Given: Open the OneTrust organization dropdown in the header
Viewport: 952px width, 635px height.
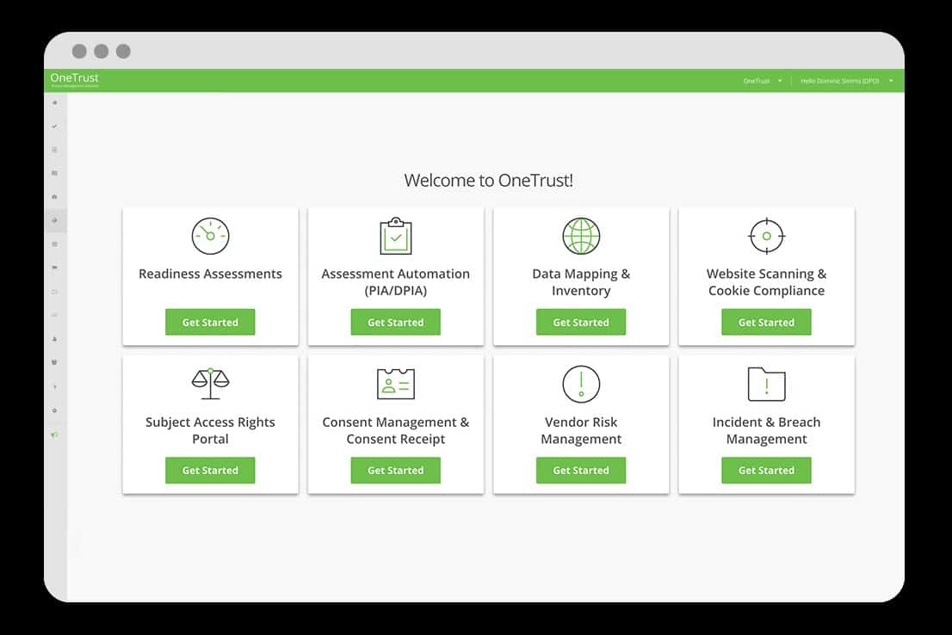Looking at the screenshot, I should click(763, 81).
